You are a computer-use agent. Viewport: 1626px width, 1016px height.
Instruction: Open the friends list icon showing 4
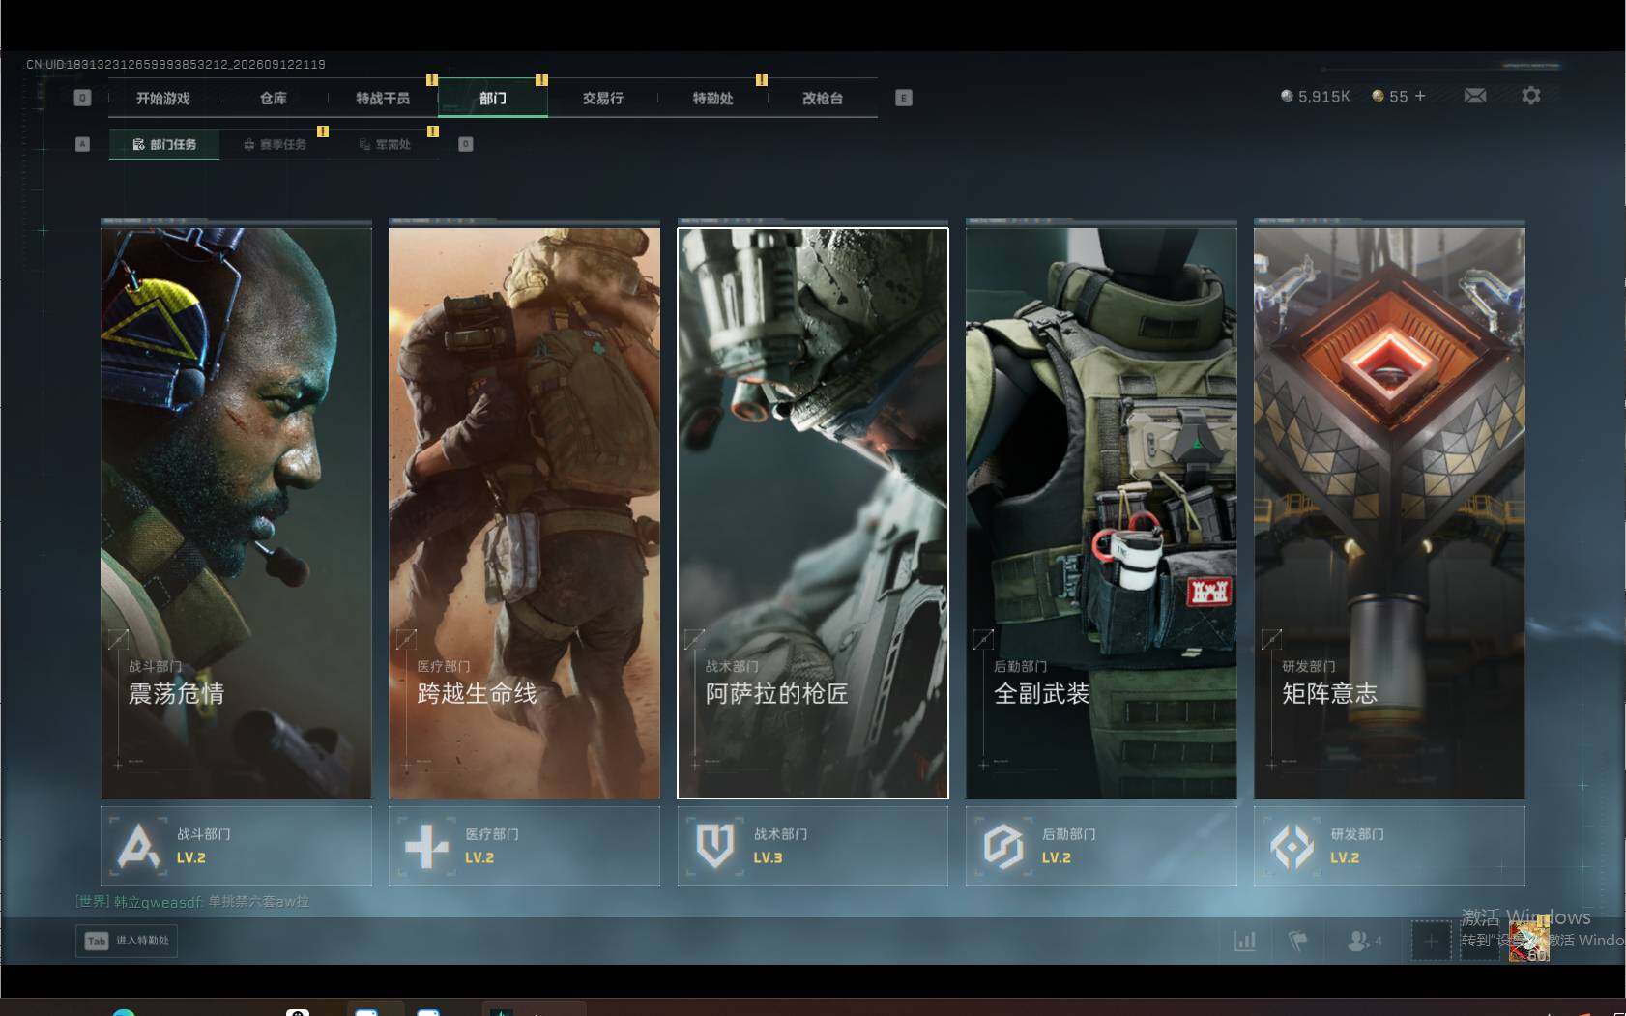point(1364,940)
